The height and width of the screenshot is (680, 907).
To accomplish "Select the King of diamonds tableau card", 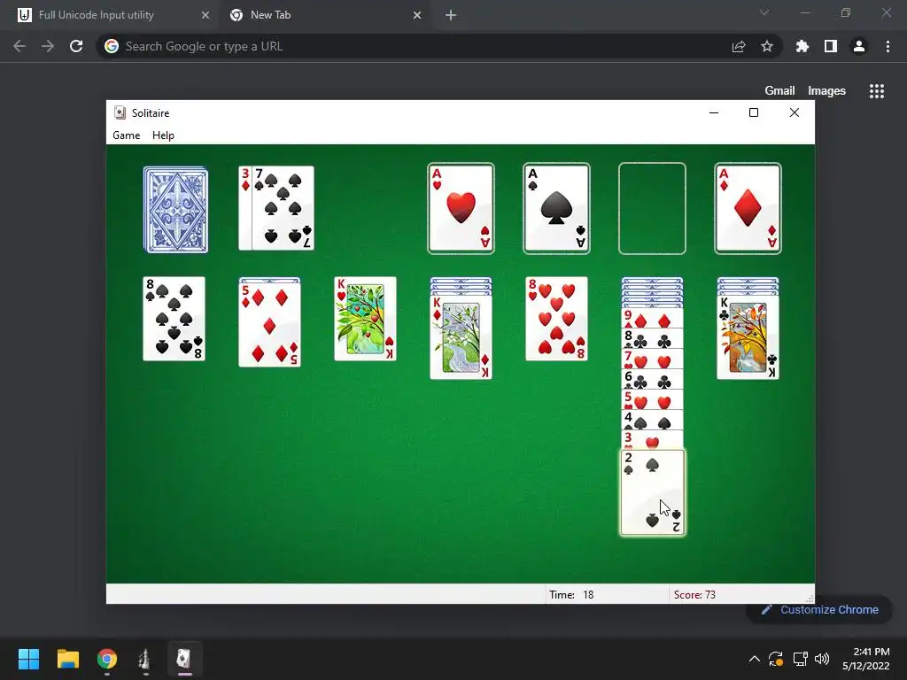I will coord(461,337).
